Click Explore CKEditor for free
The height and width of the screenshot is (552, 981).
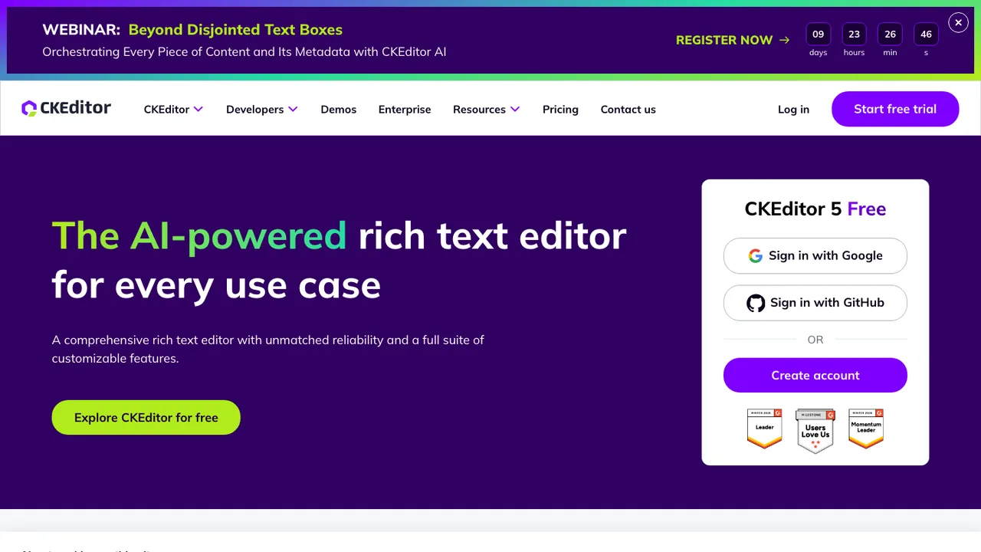coord(146,417)
